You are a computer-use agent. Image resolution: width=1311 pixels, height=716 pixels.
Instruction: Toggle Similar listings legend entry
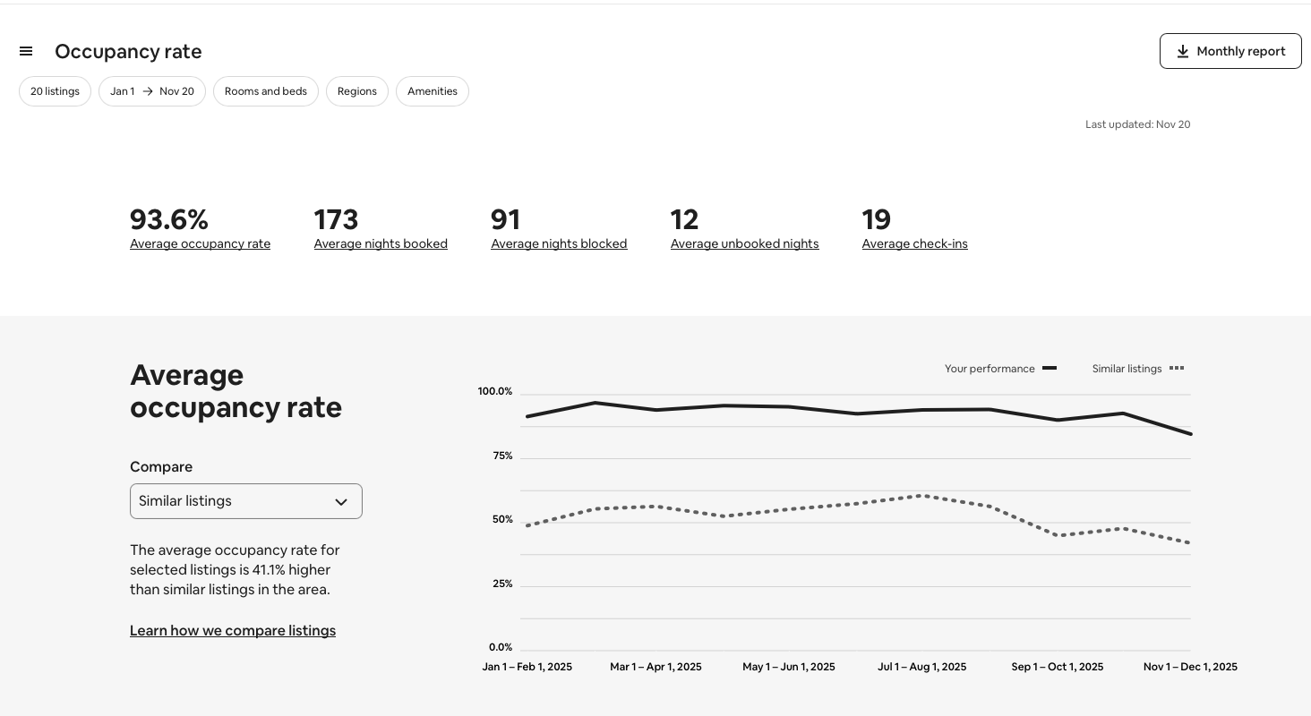coord(1138,369)
